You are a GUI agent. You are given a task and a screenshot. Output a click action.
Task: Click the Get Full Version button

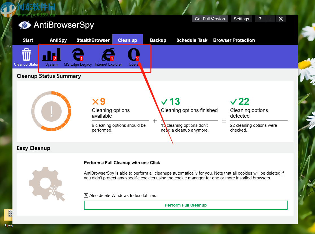click(210, 19)
